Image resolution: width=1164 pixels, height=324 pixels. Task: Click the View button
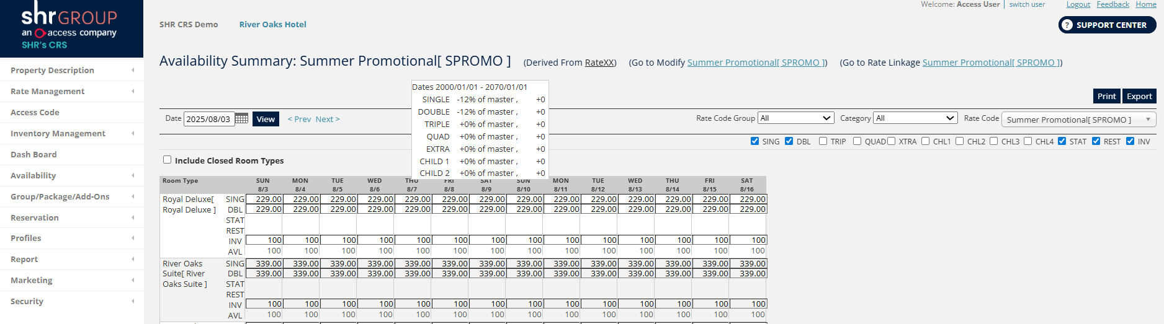point(266,119)
